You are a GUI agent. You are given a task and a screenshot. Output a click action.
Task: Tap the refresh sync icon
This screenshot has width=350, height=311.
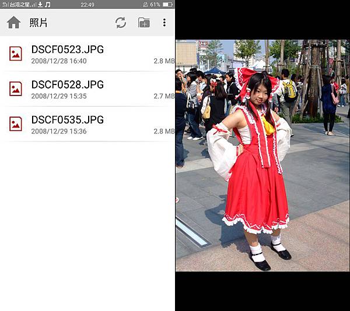[121, 23]
